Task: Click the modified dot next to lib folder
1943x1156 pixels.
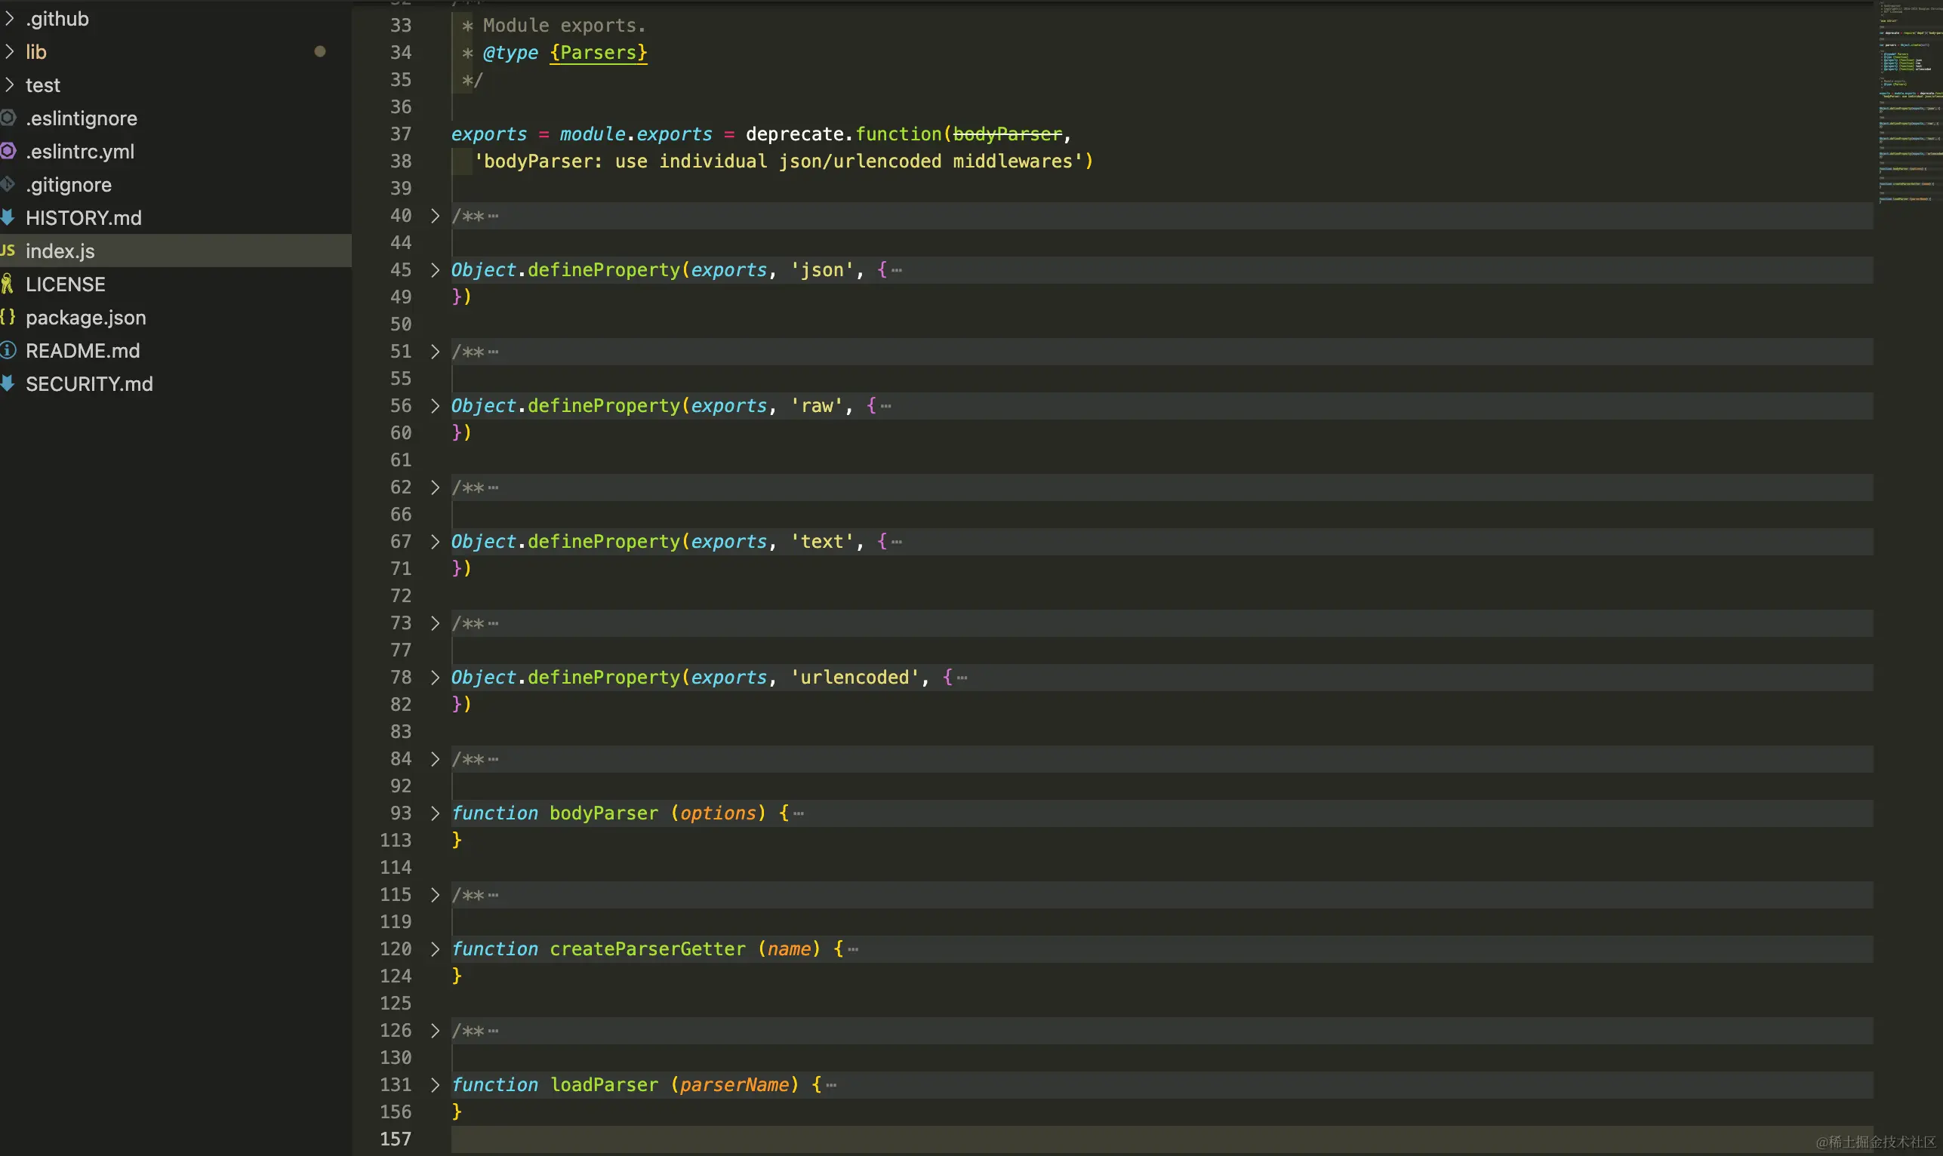Action: [x=319, y=51]
